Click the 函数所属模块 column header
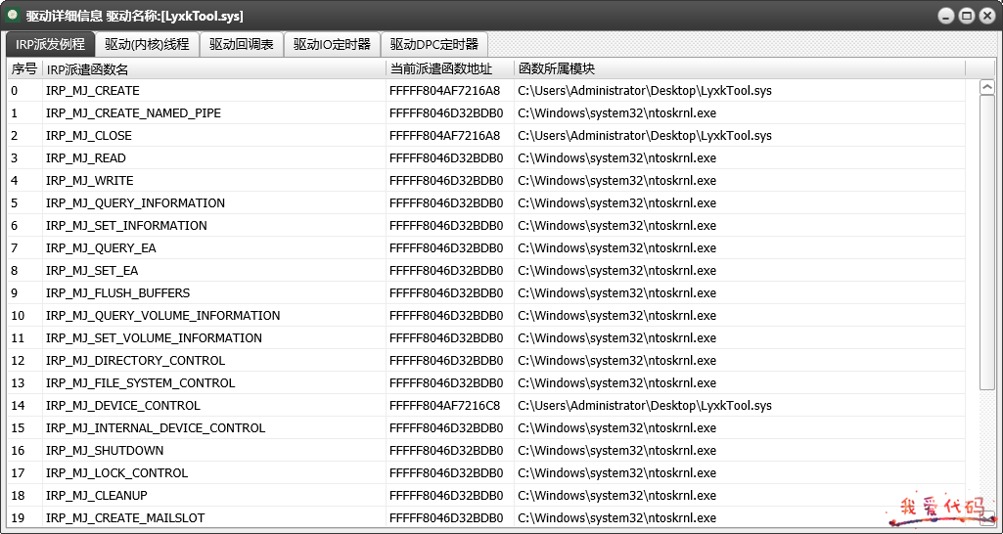The image size is (1003, 534). coord(739,68)
